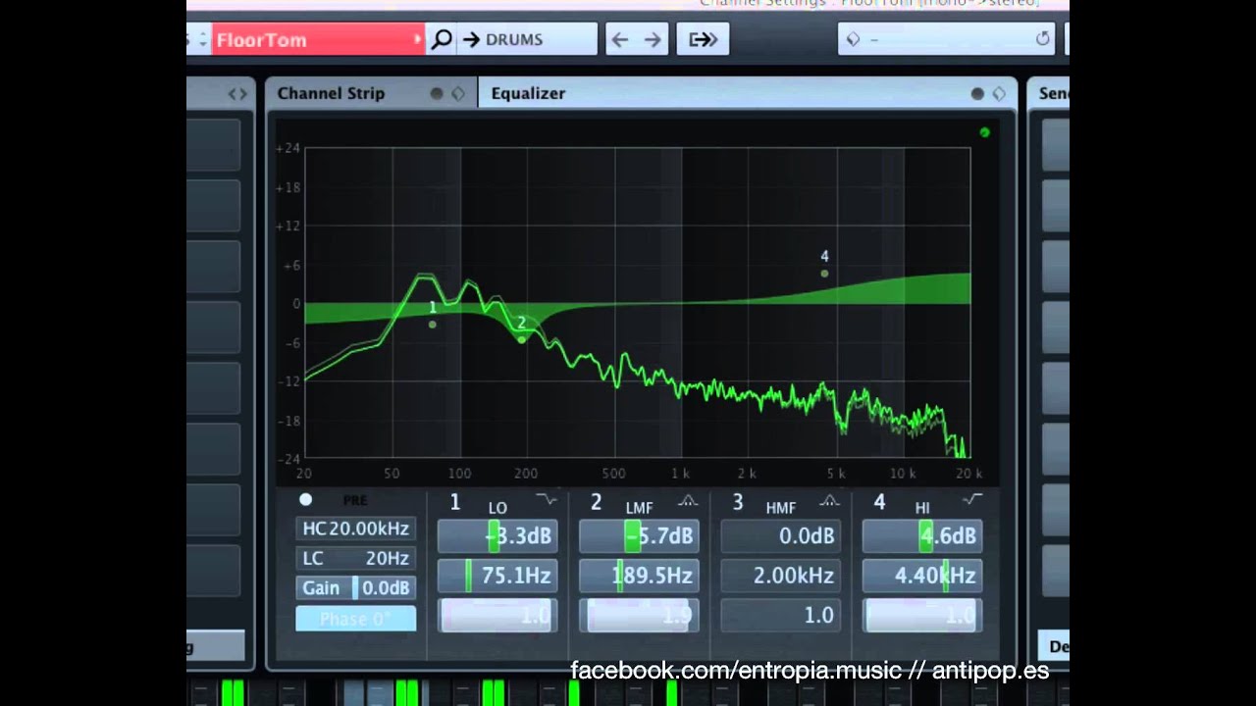Toggle EQ band 4 HI on/off
This screenshot has height=706, width=1256.
(x=879, y=502)
